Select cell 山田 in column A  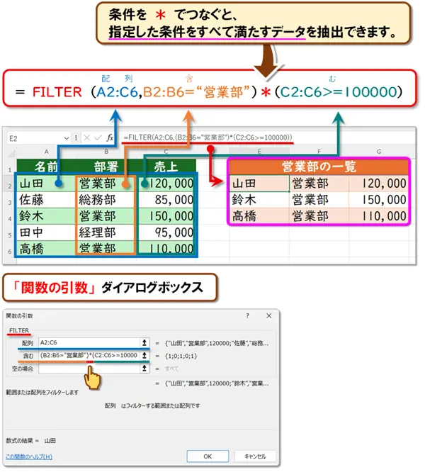click(46, 184)
